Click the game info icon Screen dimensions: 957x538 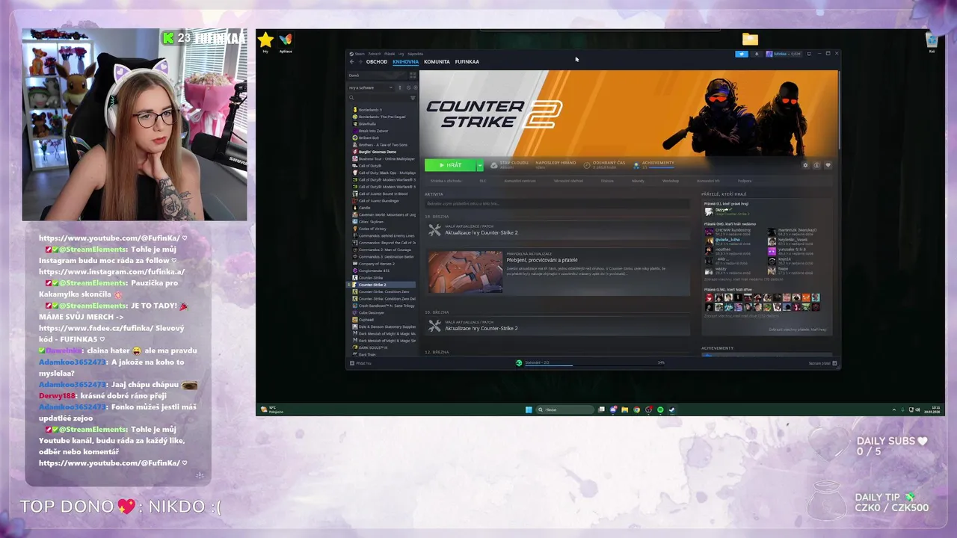coord(816,165)
